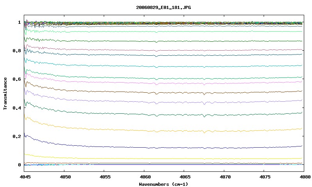The width and height of the screenshot is (312, 187).
Task: Click the x-axis tick label 4070
Action: pyautogui.click(x=225, y=177)
